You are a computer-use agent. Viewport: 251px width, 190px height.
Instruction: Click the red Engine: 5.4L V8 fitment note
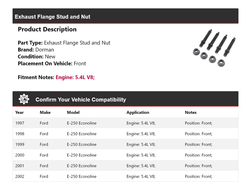click(75, 77)
